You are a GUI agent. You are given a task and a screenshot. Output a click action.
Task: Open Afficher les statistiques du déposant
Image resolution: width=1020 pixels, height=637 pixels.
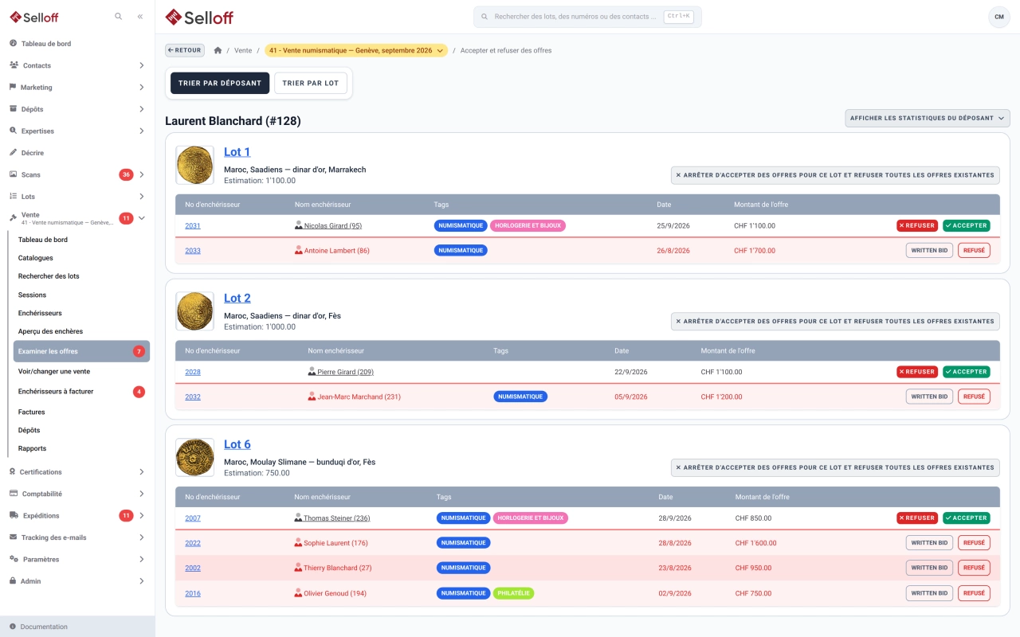pos(927,118)
